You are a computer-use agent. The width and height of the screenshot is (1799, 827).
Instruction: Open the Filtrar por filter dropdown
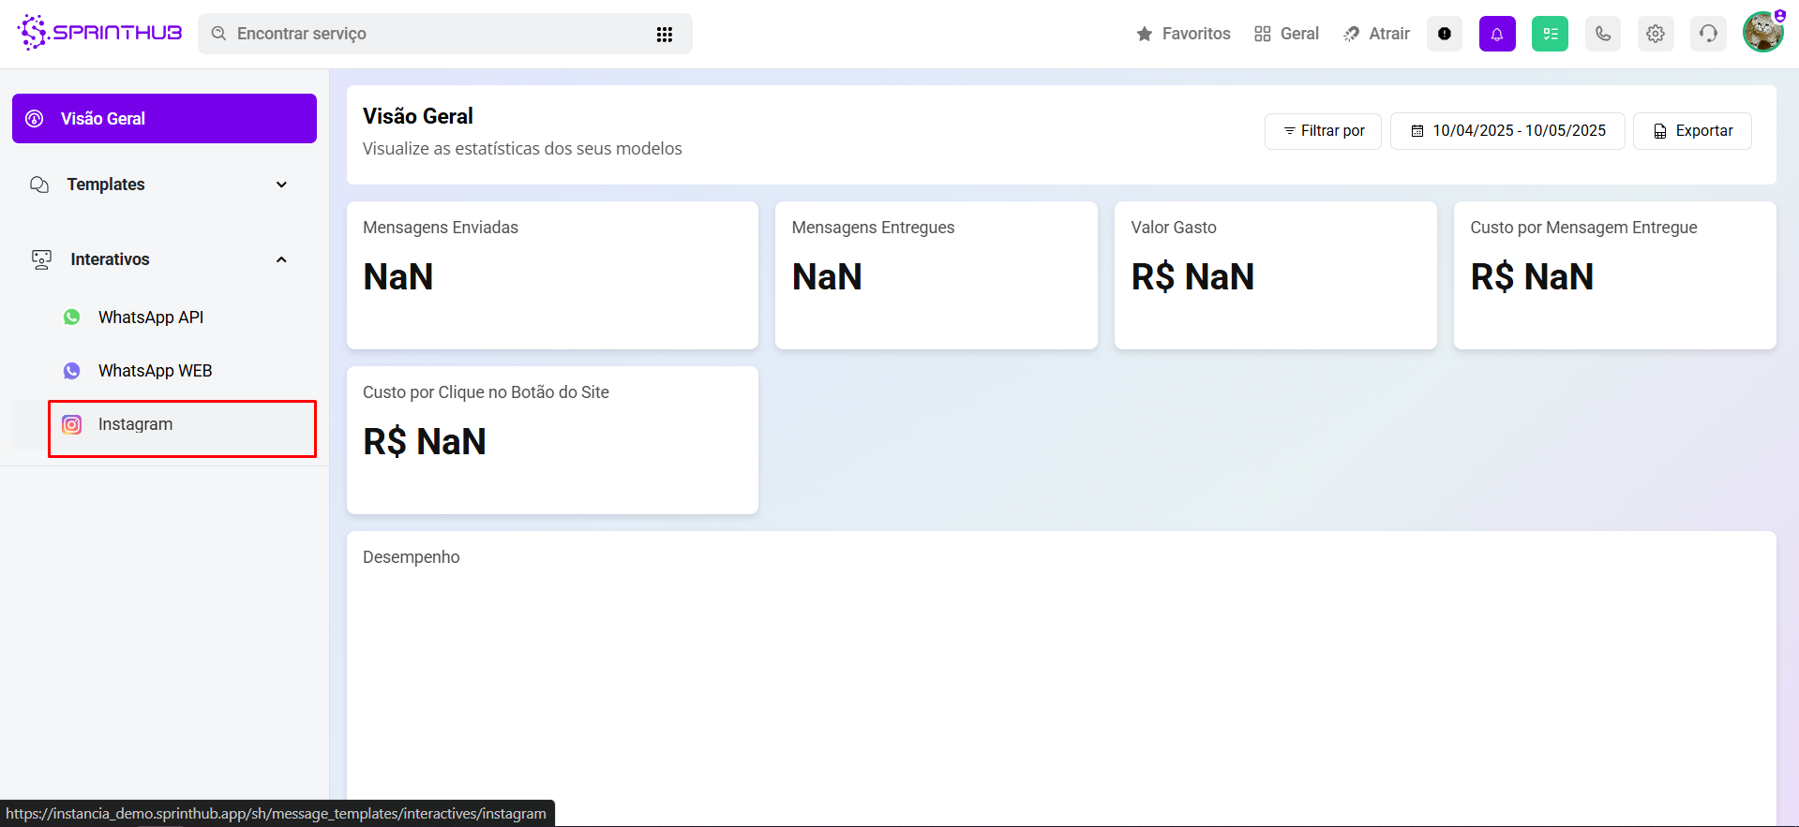coord(1323,131)
